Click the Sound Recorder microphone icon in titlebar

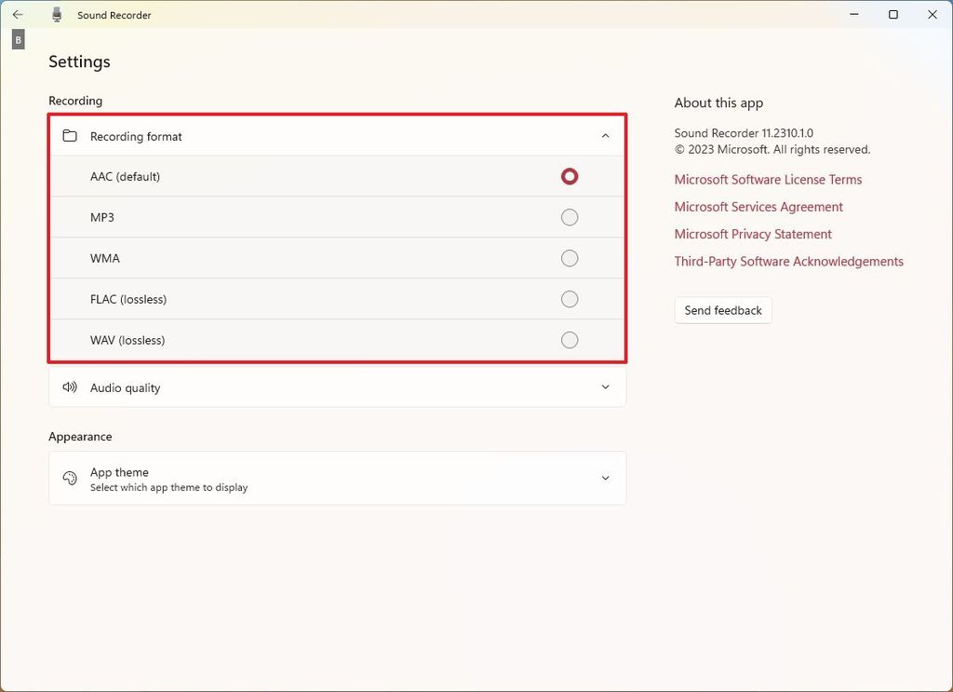pos(56,14)
